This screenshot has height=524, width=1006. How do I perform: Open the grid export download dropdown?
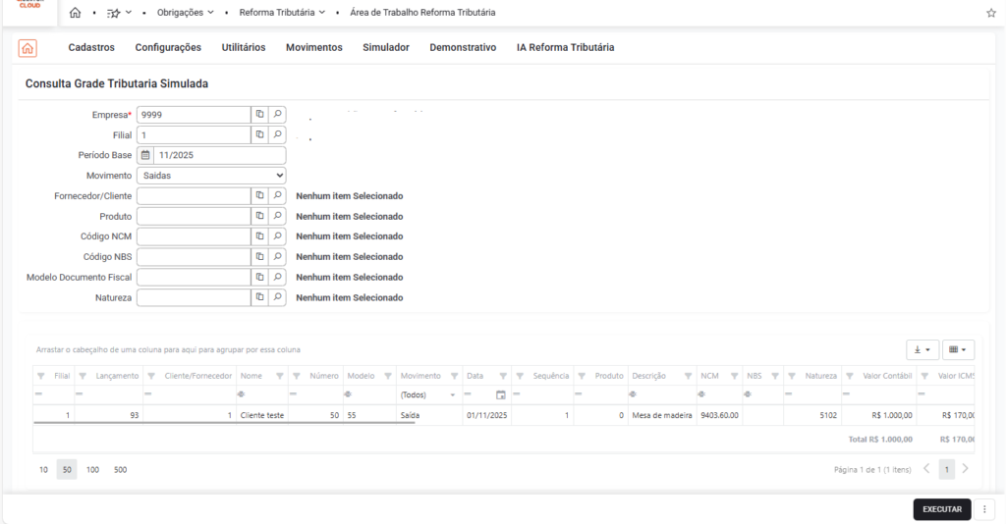[922, 349]
